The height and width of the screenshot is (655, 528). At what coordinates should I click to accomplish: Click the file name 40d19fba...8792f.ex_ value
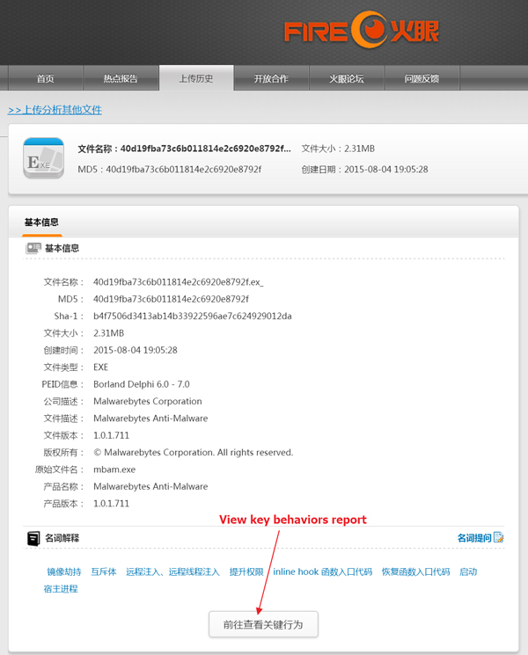[179, 282]
